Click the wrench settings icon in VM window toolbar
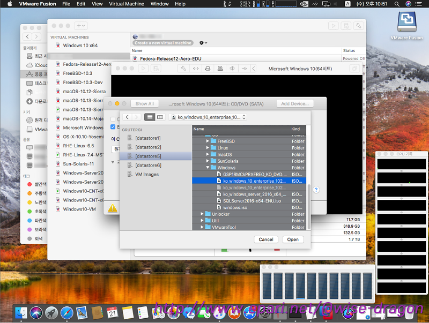 click(183, 69)
